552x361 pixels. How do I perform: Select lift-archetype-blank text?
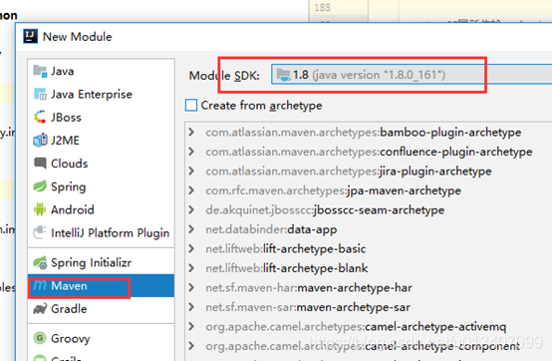tap(316, 268)
